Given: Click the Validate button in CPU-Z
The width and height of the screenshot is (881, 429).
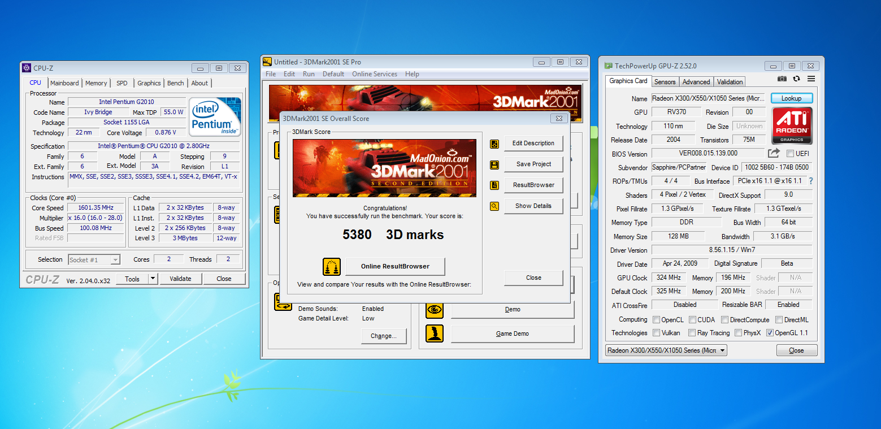Looking at the screenshot, I should coord(180,279).
